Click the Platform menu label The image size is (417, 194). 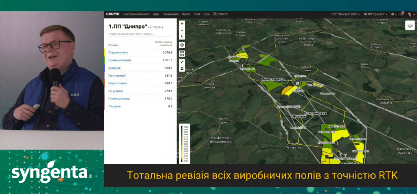tap(223, 14)
